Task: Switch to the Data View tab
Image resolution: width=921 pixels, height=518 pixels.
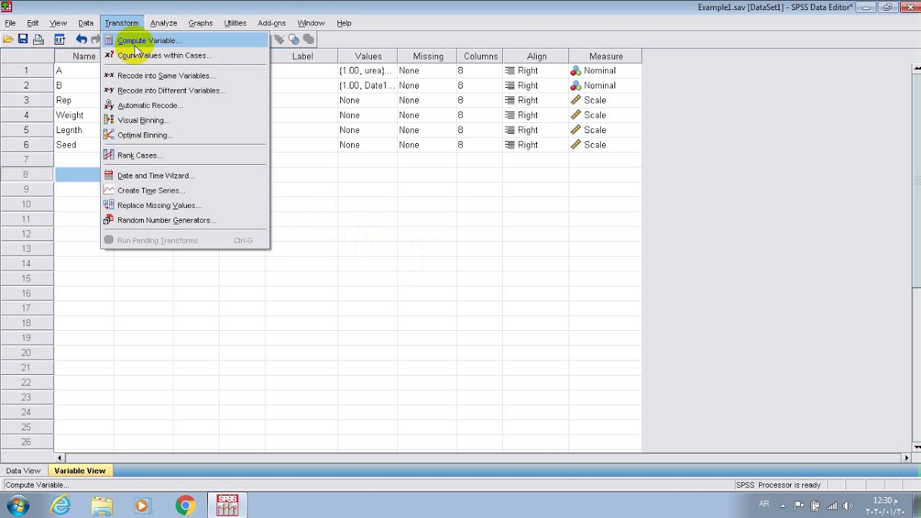Action: click(23, 471)
